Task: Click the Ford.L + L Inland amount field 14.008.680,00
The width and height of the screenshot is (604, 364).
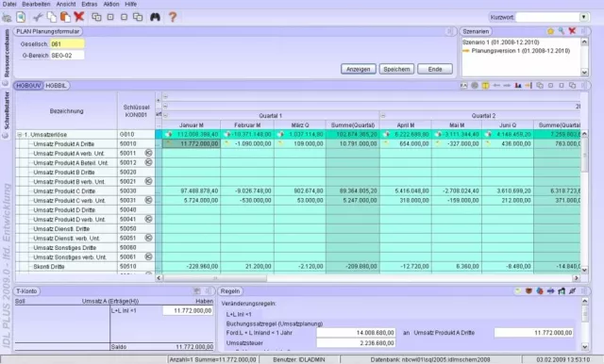Action: pyautogui.click(x=356, y=333)
